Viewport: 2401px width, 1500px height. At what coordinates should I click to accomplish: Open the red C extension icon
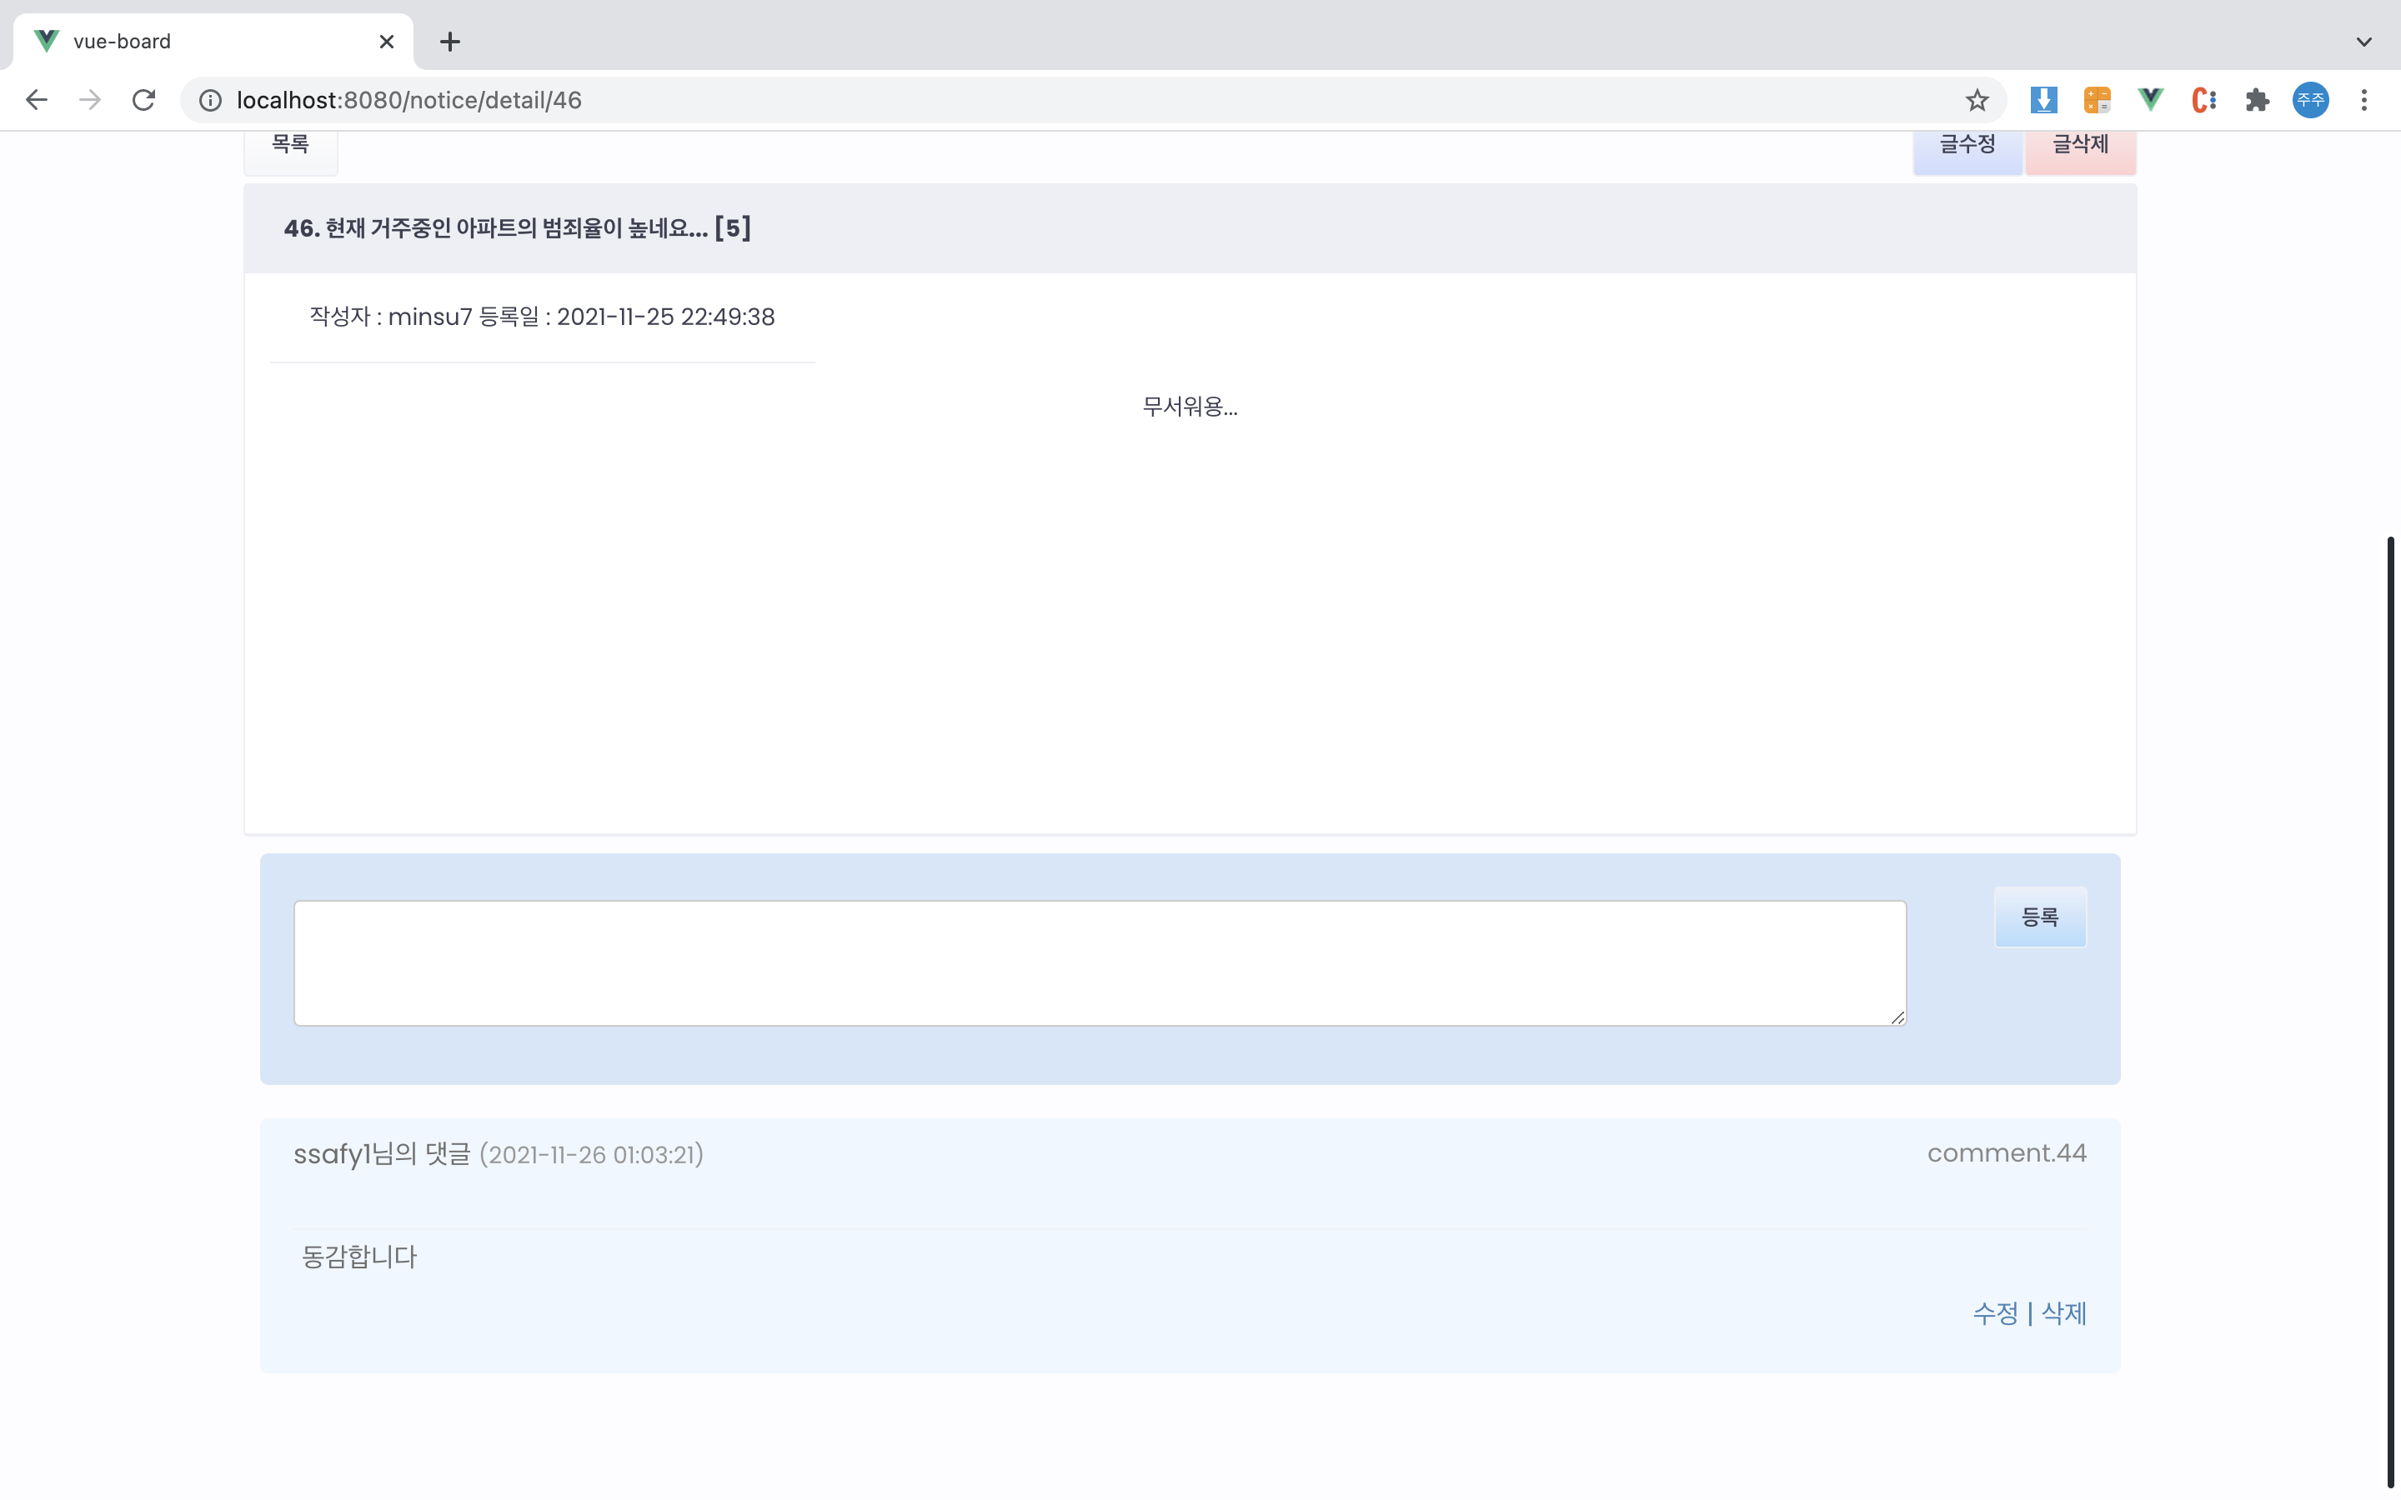pyautogui.click(x=2203, y=100)
